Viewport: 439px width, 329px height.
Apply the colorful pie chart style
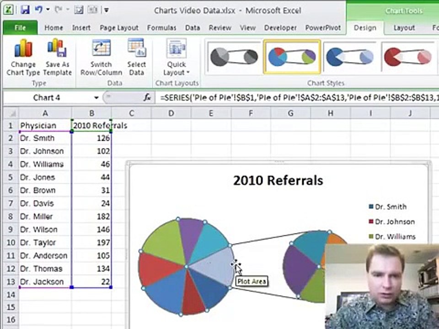pos(292,57)
